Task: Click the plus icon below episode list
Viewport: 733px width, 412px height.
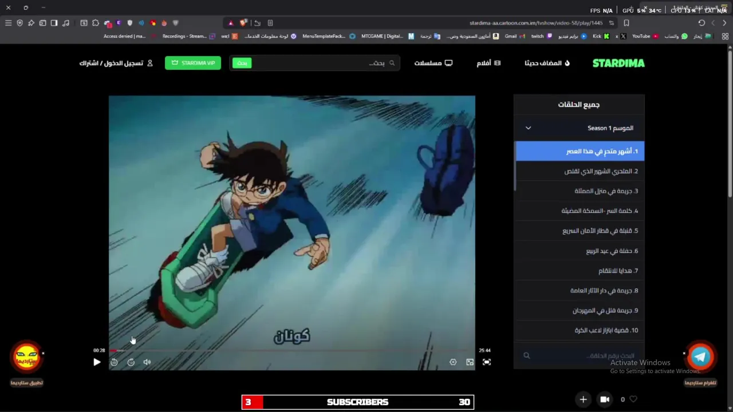Action: [583, 399]
